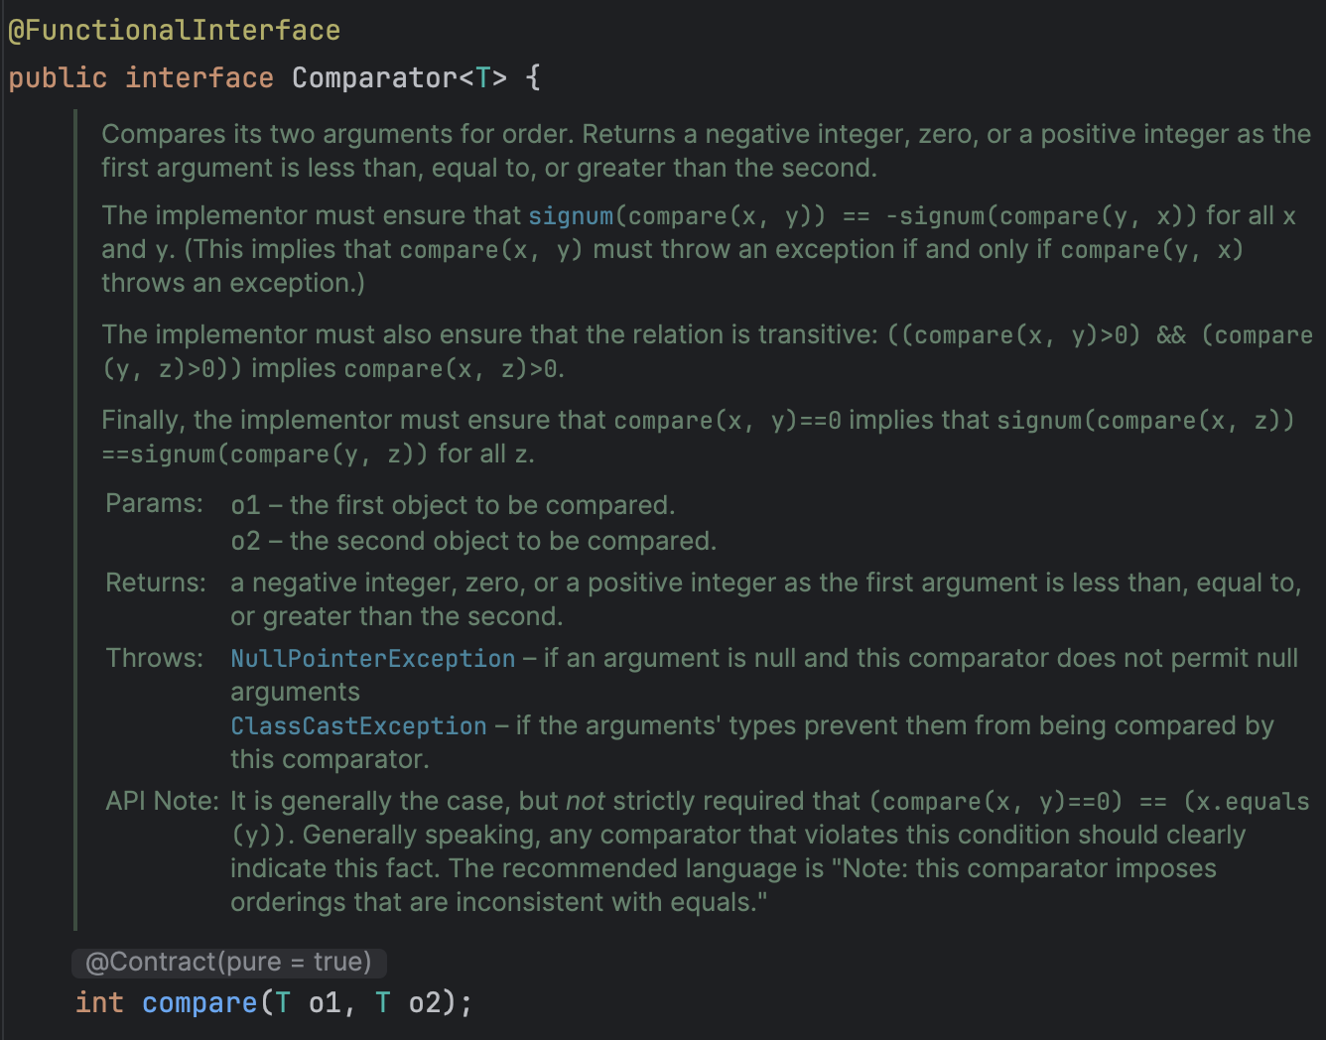Click the @Contract(pure = true) badge

coord(228,962)
